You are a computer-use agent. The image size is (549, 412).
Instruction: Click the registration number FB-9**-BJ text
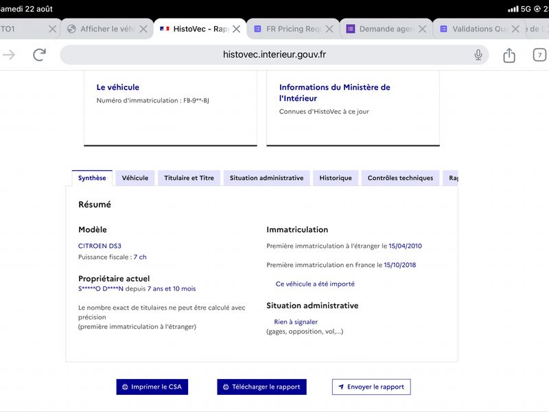point(196,100)
